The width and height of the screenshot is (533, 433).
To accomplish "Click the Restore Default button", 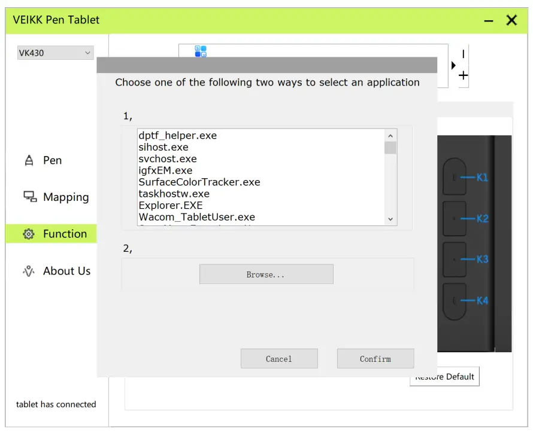I will (444, 377).
